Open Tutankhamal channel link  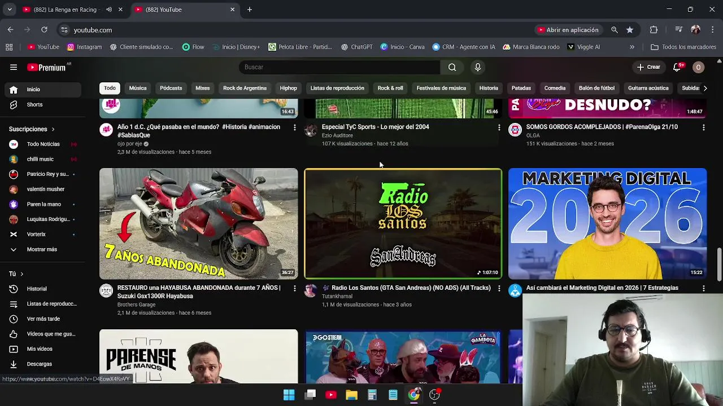tap(337, 296)
